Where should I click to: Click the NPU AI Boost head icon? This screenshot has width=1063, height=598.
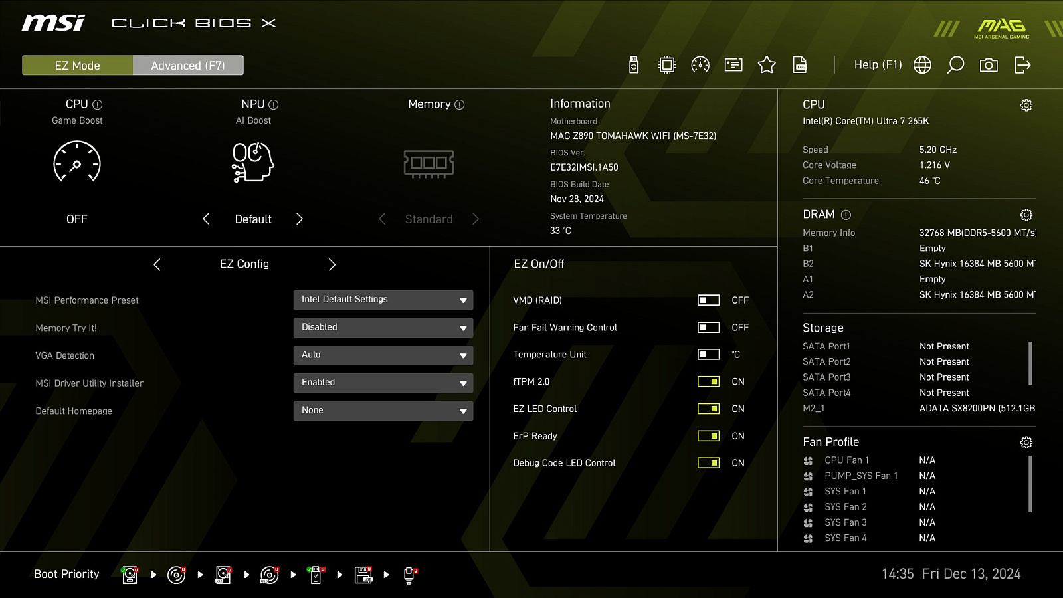tap(253, 162)
